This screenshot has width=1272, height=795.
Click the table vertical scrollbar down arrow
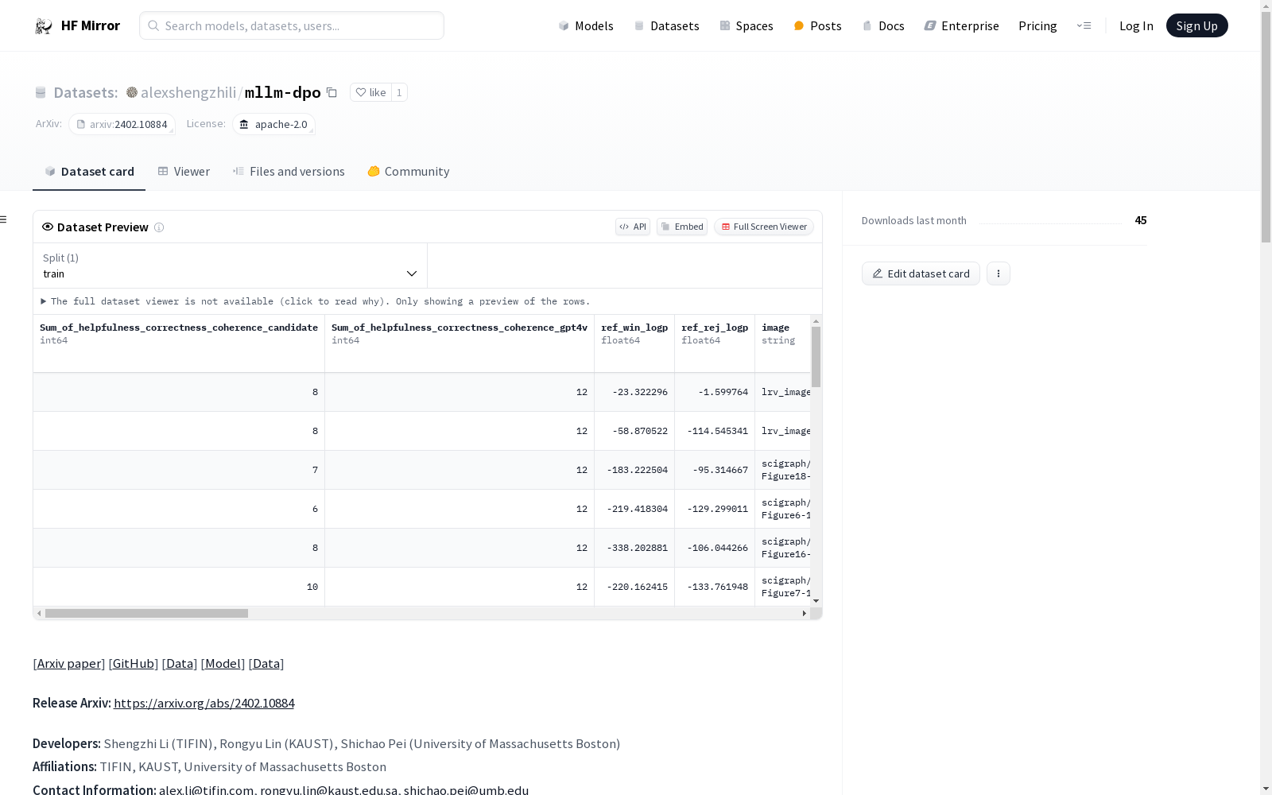[x=816, y=601]
